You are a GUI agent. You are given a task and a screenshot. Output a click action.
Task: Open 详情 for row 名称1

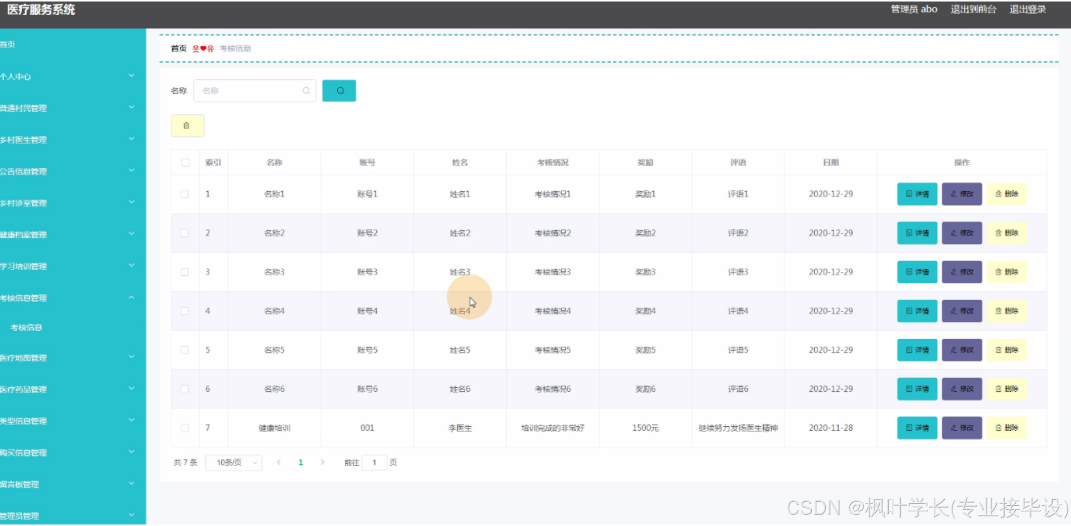917,194
